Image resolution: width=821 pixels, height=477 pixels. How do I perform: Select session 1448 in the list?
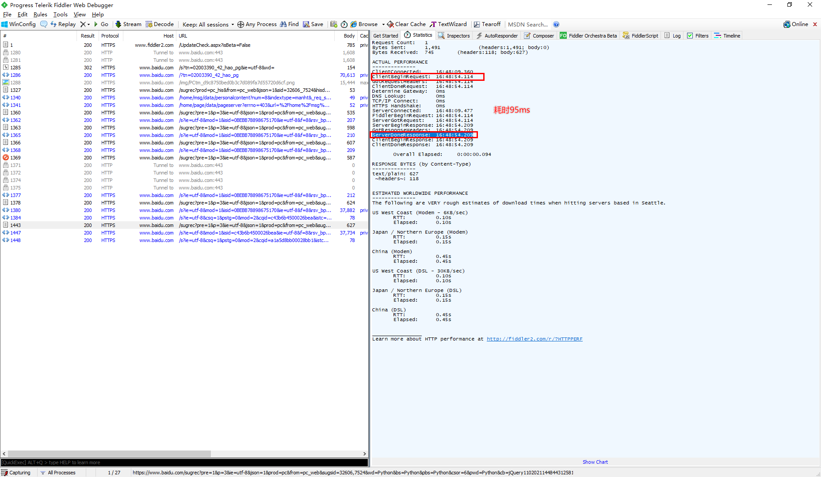(184, 240)
